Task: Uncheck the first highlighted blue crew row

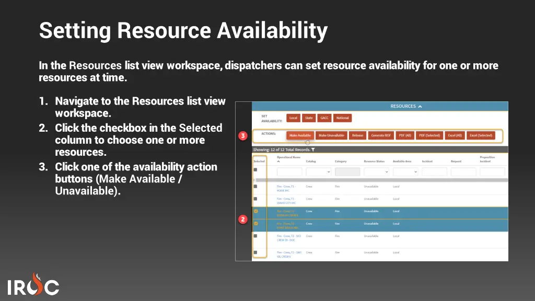Action: tap(256, 211)
